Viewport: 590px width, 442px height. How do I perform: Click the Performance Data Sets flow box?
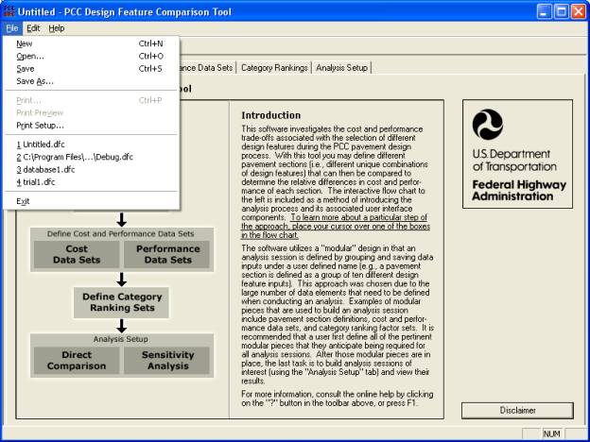click(x=167, y=254)
